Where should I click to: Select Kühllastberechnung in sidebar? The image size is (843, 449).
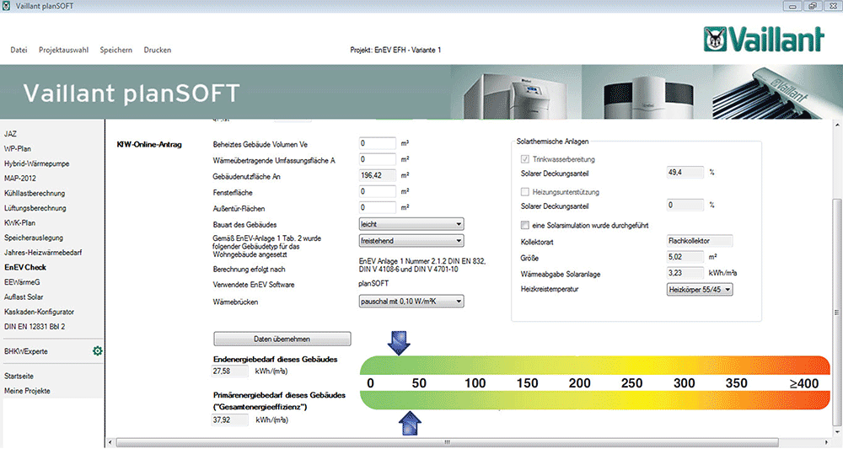(x=35, y=193)
